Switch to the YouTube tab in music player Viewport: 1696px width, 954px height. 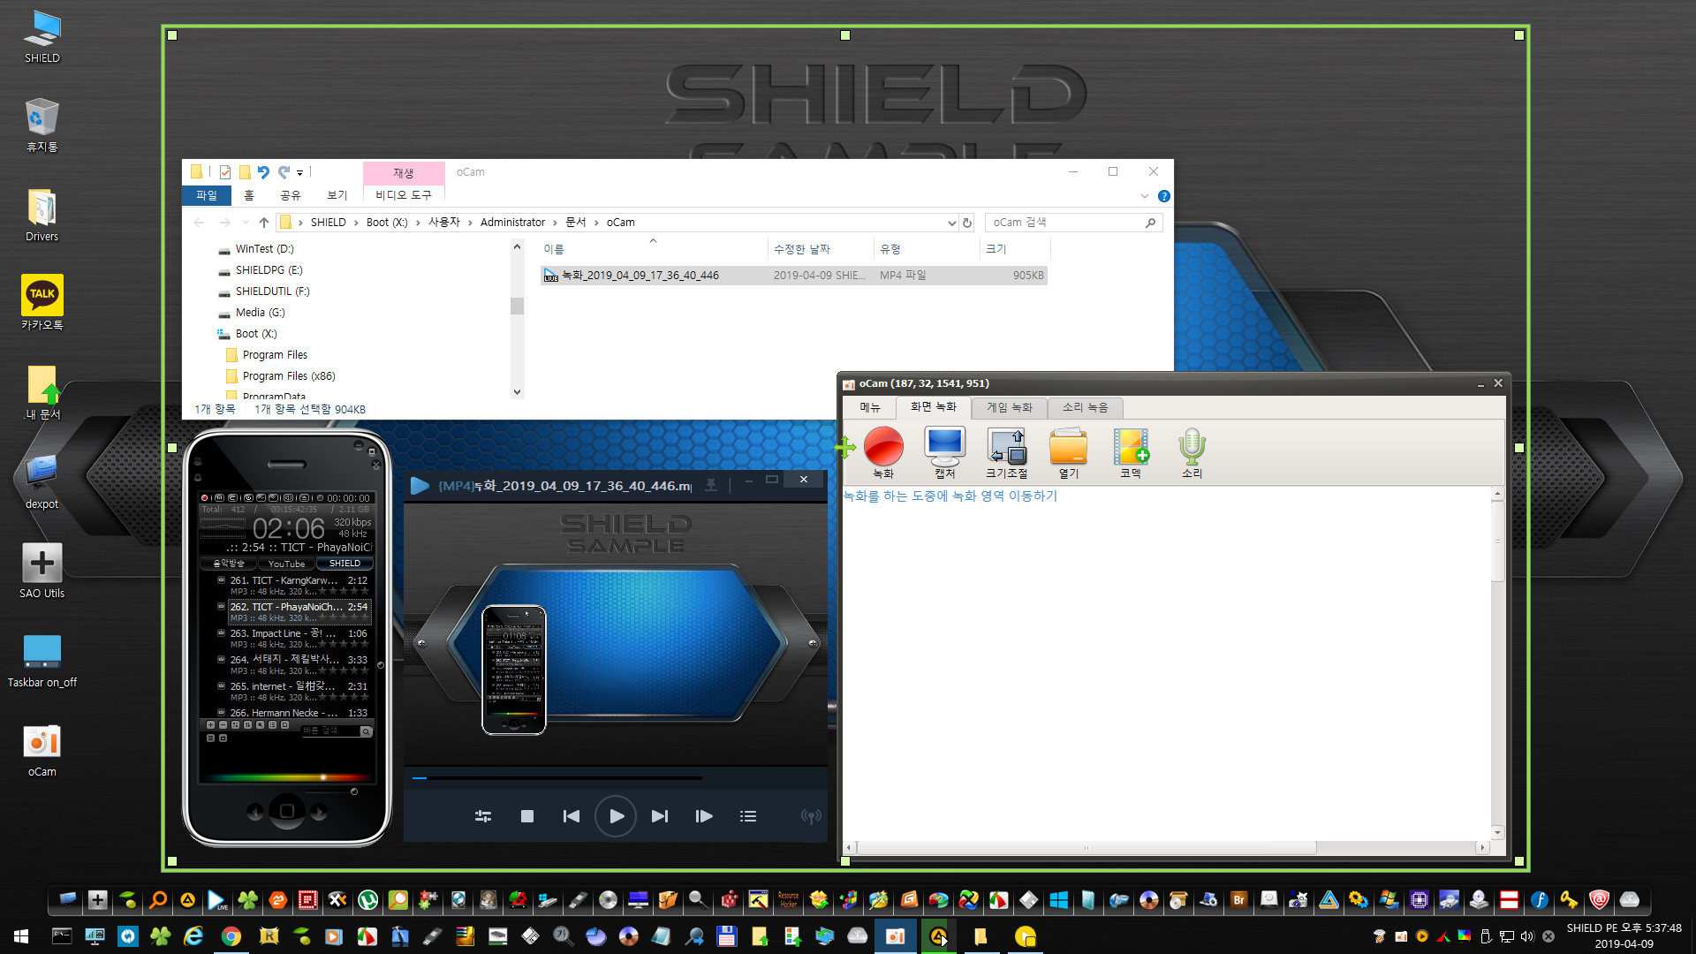(286, 564)
